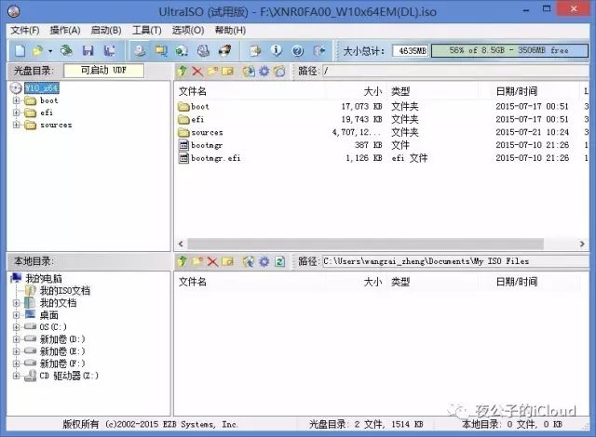Click the Up-level arrow in local pane toolbar
The height and width of the screenshot is (437, 596).
coord(183,261)
